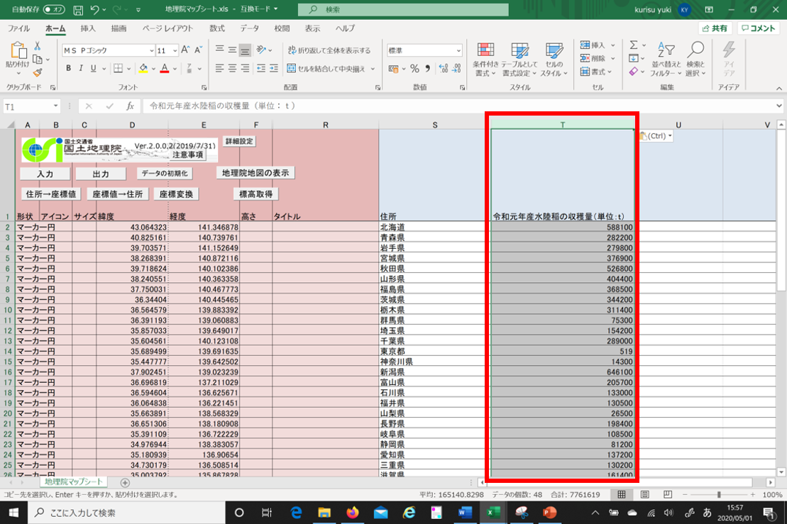Open the 数式 ribbon tab
This screenshot has width=787, height=524.
217,28
